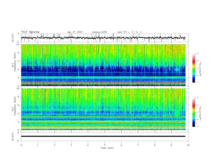This screenshot has height=163, width=212.
Task: Click the 'station=ATH' label
Action: (99, 32)
